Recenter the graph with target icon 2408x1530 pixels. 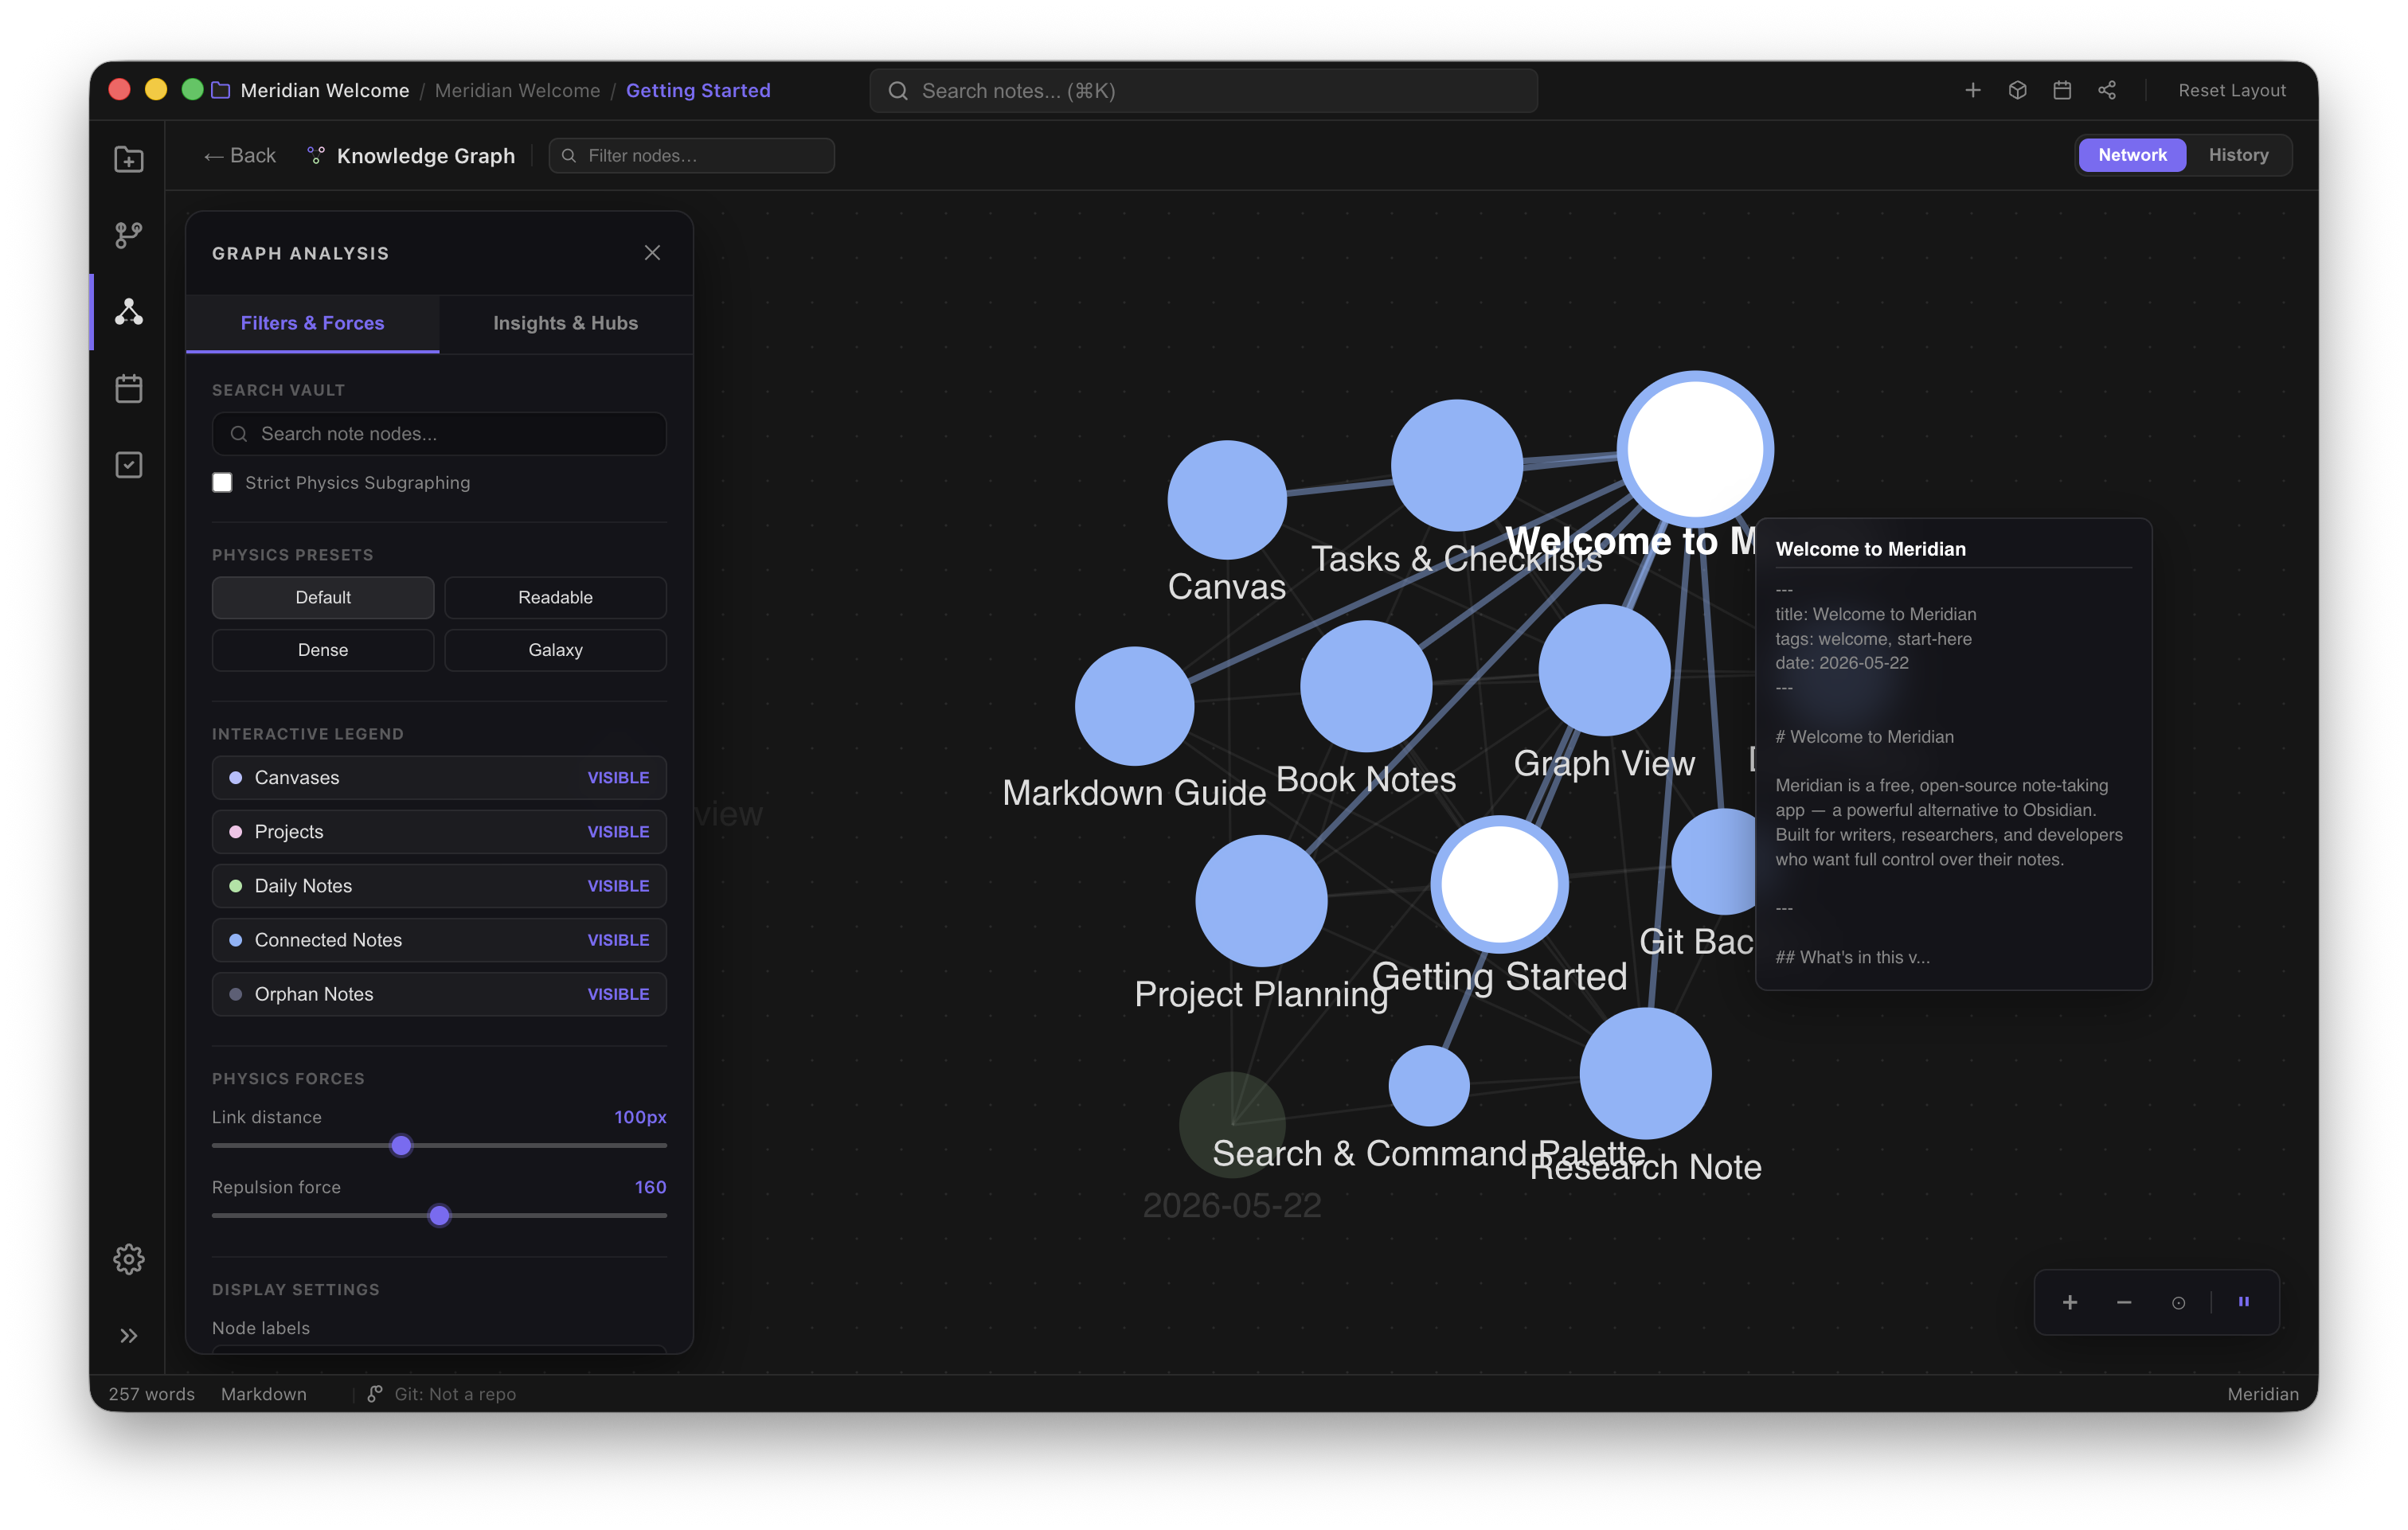[x=2178, y=1302]
